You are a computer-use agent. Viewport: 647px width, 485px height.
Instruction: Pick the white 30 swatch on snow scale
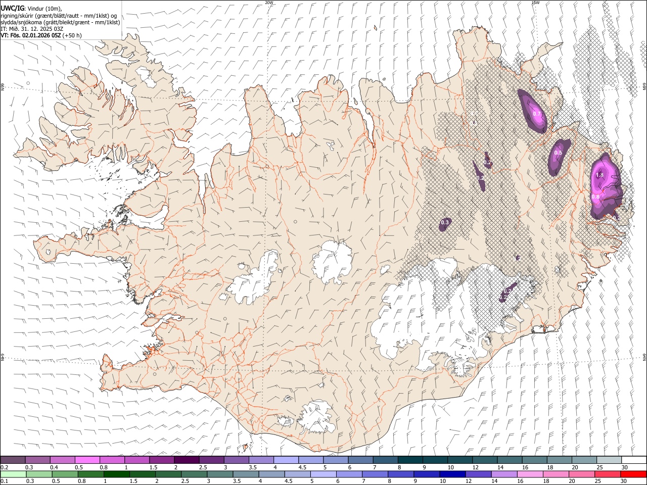click(633, 460)
